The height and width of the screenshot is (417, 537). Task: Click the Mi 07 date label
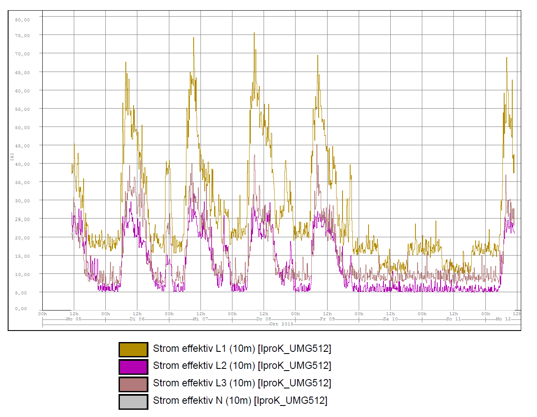[x=200, y=319]
